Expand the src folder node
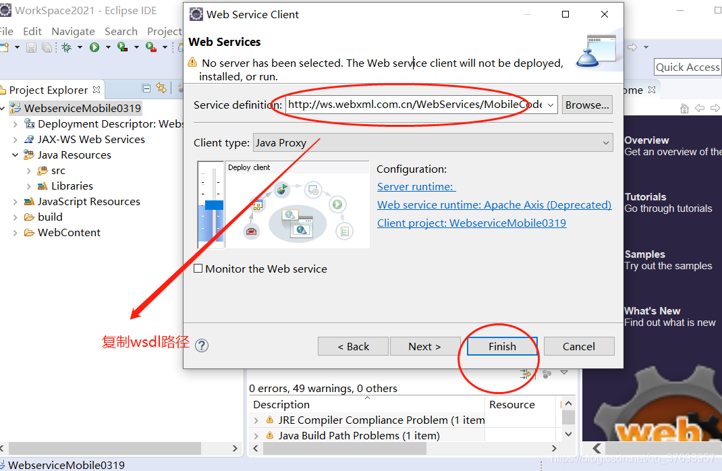 point(28,171)
